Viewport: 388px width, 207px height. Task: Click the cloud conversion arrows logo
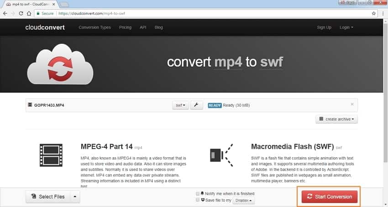(x=60, y=64)
